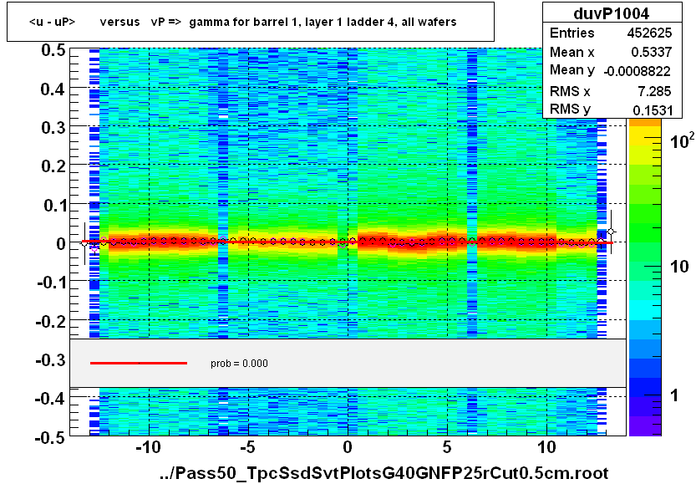Viewport: 696px width, 484px height.
Task: Click the leftmost profile marker with error bar
Action: [x=84, y=243]
